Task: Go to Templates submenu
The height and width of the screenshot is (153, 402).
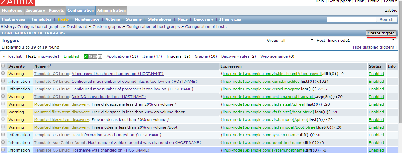Action: coord(41,19)
